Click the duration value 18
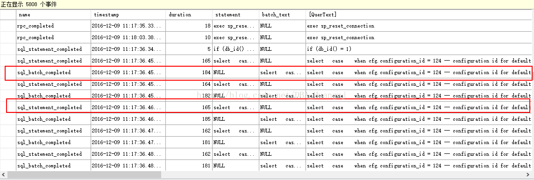Viewport: 534px width, 180px height. point(208,26)
